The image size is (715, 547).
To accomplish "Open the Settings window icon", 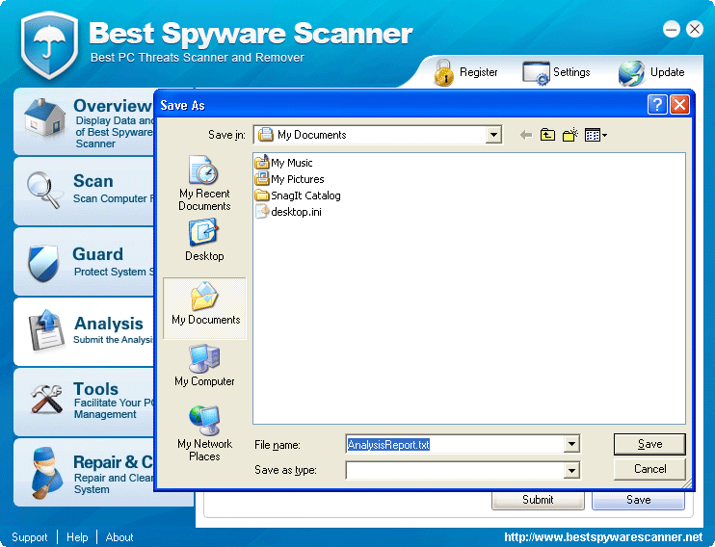I will click(x=536, y=73).
